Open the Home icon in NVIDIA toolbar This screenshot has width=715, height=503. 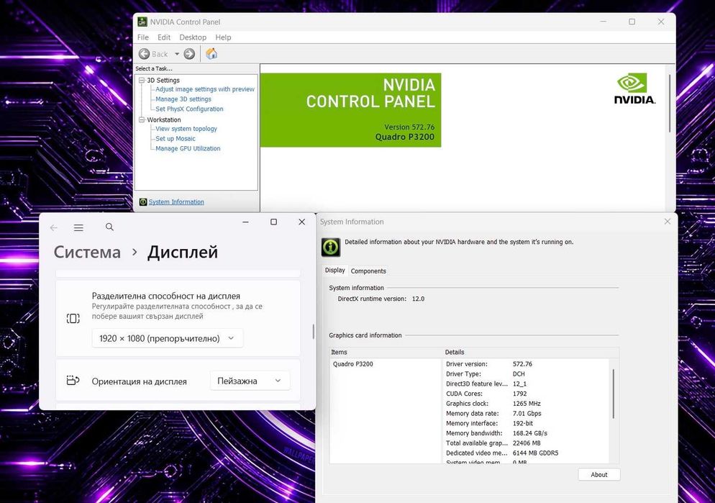(211, 54)
